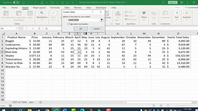Click the Share button
Image resolution: width=198 pixels, height=111 pixels.
176,7
